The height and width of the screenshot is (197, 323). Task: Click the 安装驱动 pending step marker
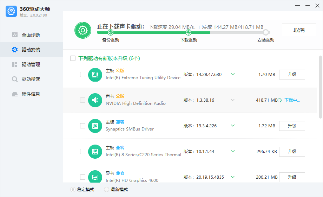coord(266,32)
